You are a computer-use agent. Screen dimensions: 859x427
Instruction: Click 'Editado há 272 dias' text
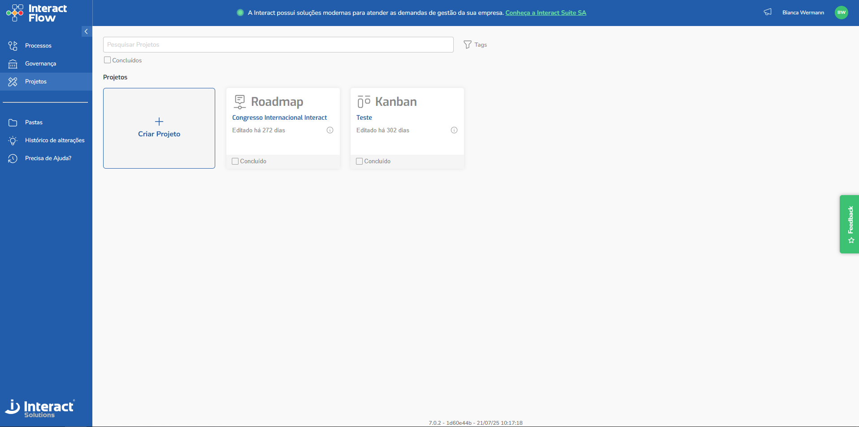point(259,130)
